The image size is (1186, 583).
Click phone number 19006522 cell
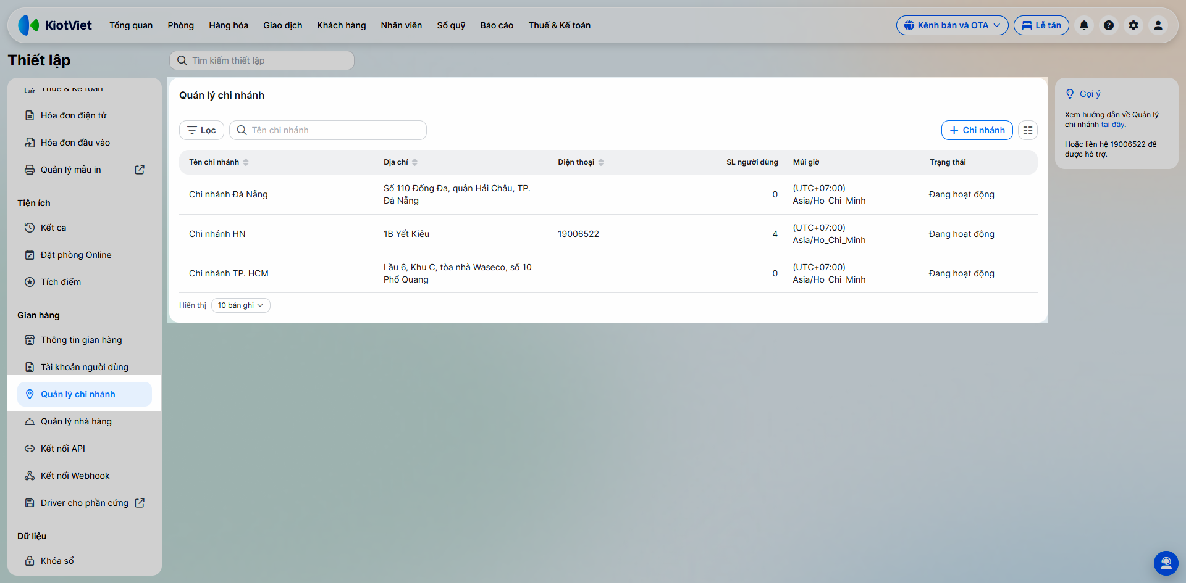tap(578, 234)
